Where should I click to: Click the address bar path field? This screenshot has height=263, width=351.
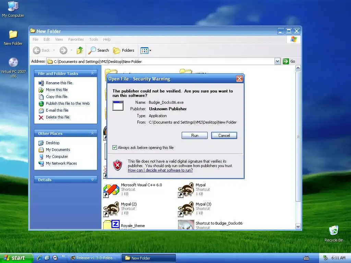point(160,61)
